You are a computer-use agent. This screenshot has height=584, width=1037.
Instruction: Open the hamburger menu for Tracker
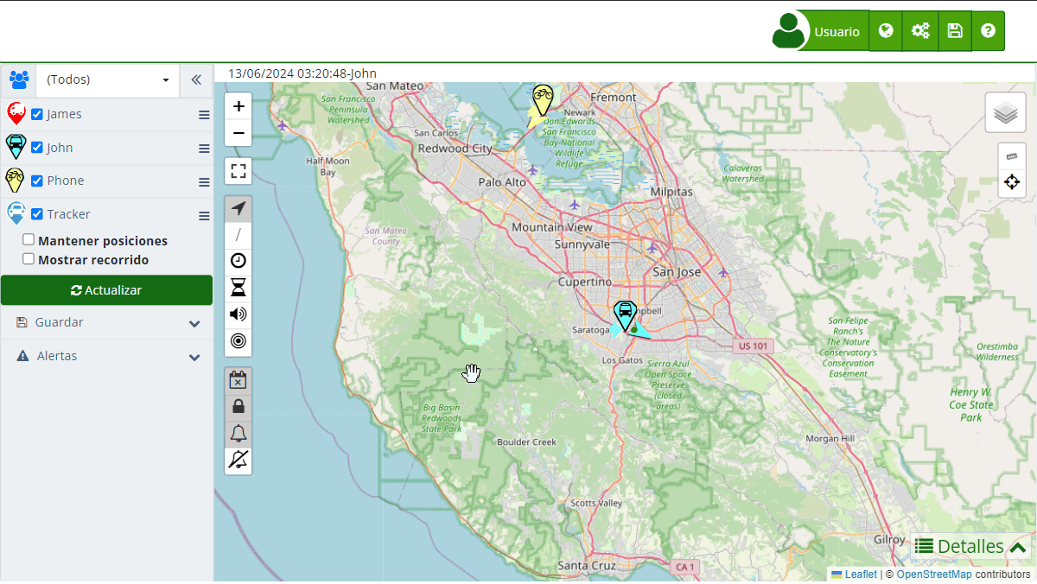[204, 216]
